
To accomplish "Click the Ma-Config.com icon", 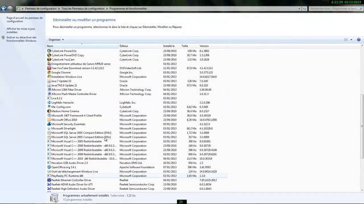I will (x=49, y=107).
